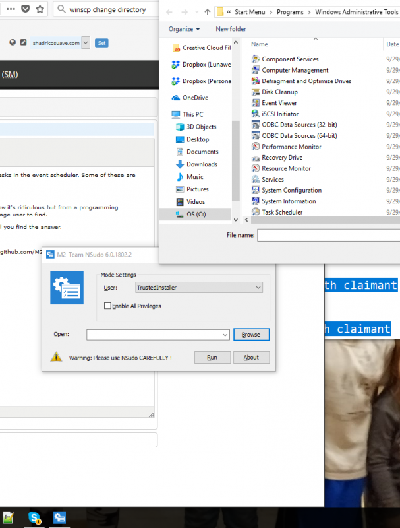This screenshot has height=528, width=400.
Task: Select the Recovery Drive icon
Action: tap(256, 158)
